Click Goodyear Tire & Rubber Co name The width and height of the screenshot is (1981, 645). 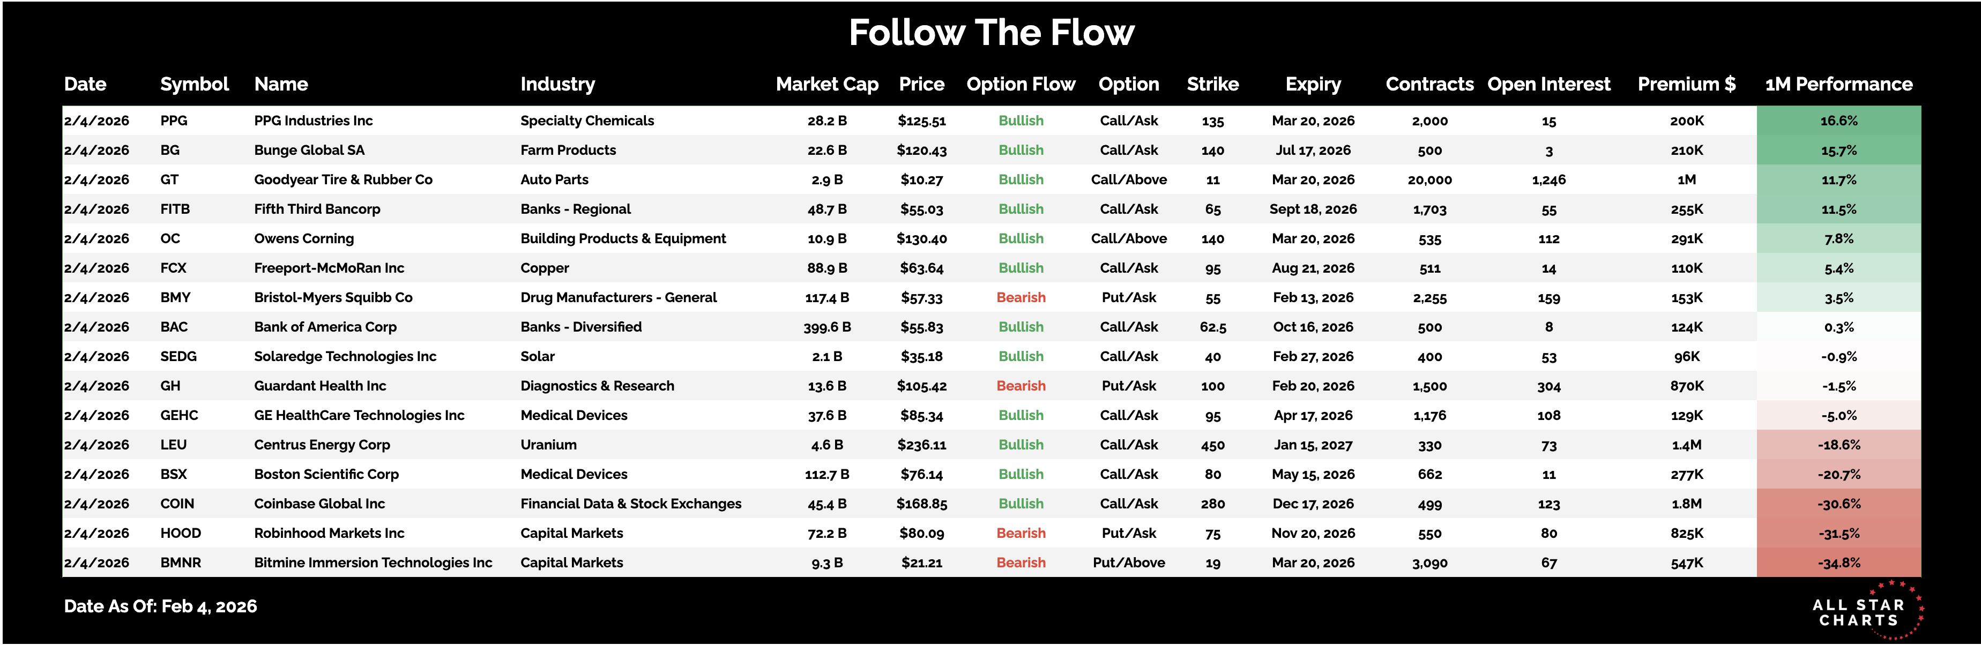point(343,180)
